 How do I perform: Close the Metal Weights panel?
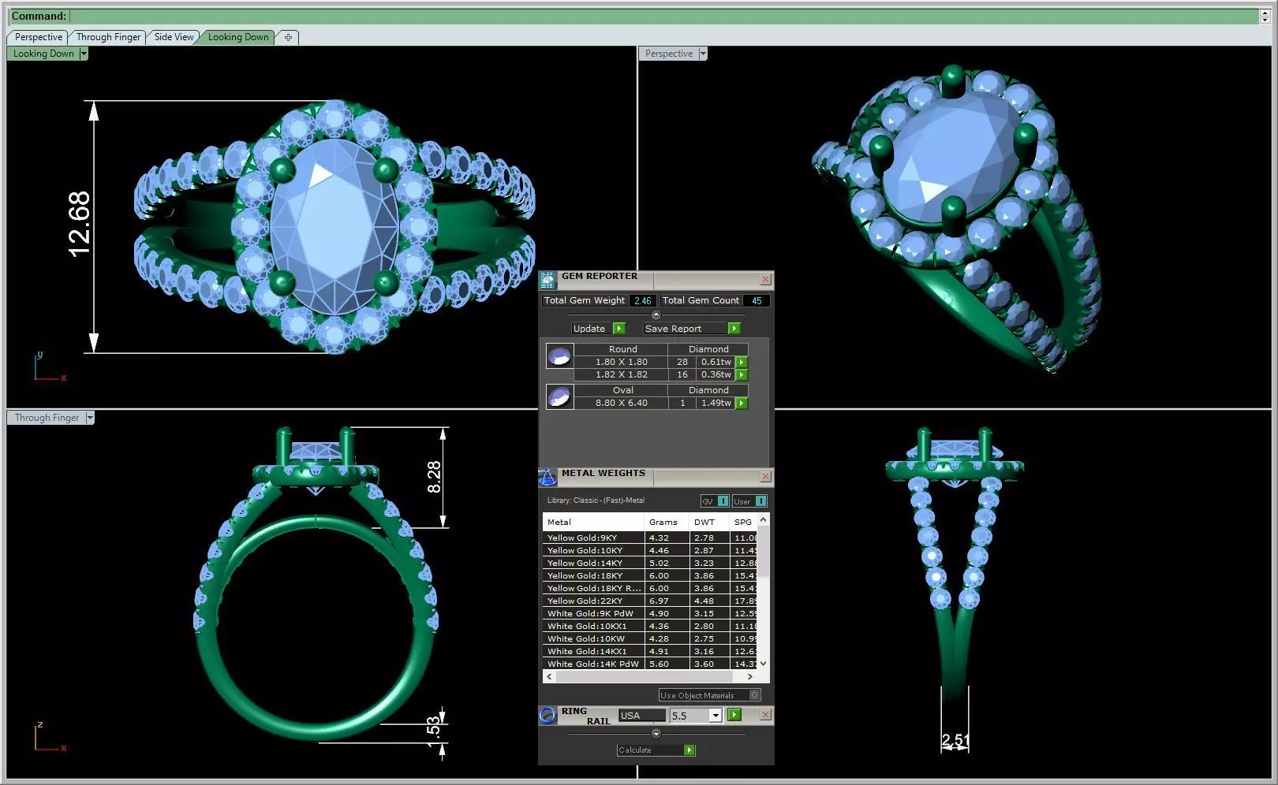point(765,477)
